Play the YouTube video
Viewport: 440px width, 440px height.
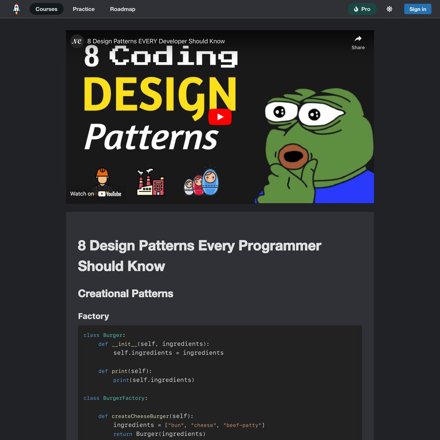point(220,117)
